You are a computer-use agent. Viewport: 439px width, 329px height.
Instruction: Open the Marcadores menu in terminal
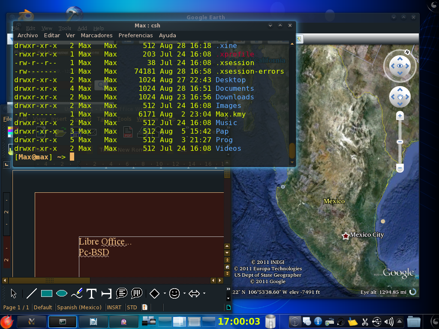click(96, 35)
